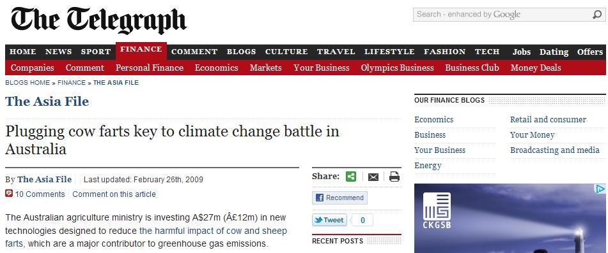Viewport: 608px width, 253px height.
Task: Email the article via envelope icon
Action: pyautogui.click(x=373, y=177)
